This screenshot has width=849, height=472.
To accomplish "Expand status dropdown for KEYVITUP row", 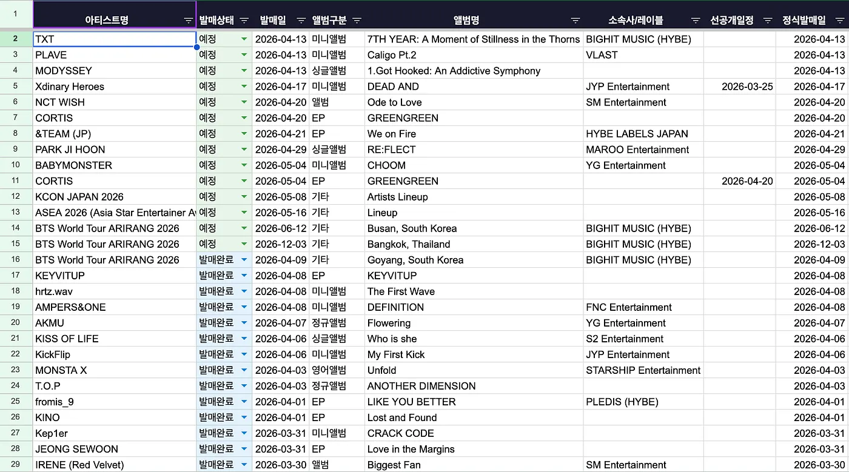I will click(x=244, y=276).
